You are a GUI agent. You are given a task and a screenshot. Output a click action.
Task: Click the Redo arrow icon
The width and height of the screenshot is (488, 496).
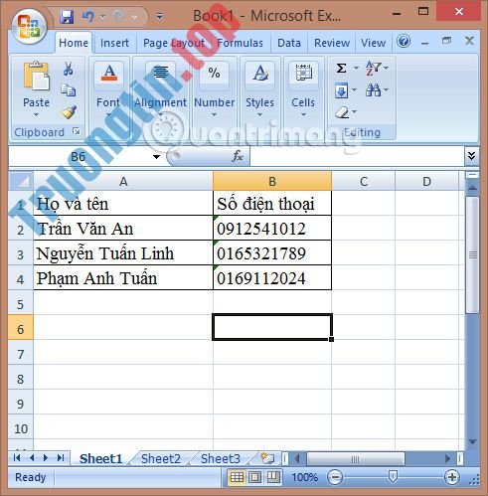(119, 16)
